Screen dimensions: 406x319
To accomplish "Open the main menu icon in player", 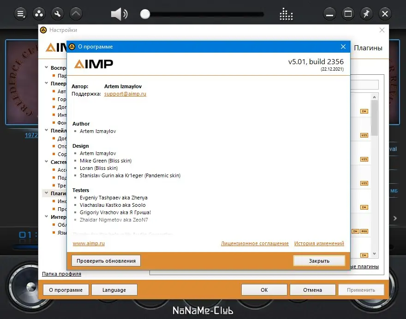I will point(20,14).
